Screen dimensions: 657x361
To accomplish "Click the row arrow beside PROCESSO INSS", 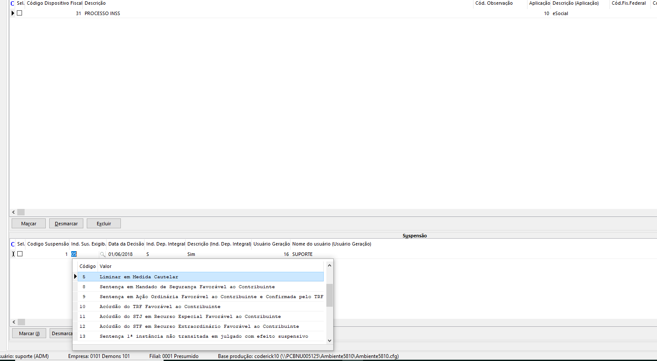I will (13, 13).
